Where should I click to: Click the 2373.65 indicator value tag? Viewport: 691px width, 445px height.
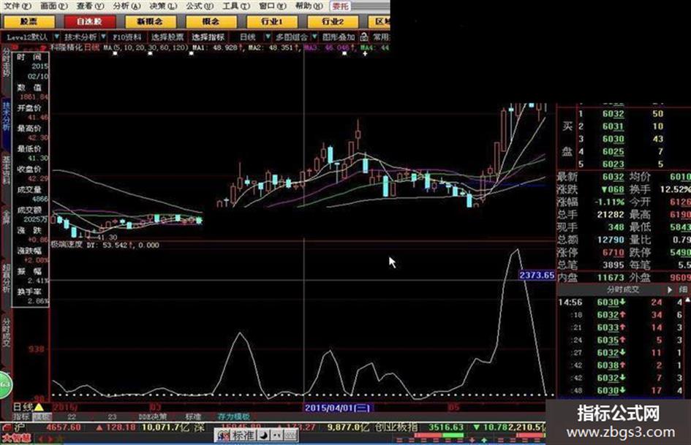[x=537, y=275]
